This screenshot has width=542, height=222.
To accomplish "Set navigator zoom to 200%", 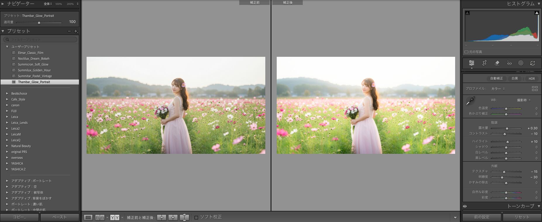I will (x=70, y=4).
